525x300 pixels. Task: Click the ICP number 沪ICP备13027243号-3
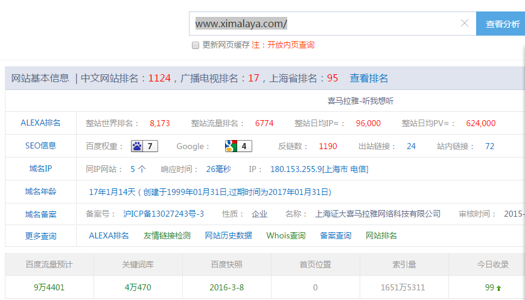(x=164, y=214)
